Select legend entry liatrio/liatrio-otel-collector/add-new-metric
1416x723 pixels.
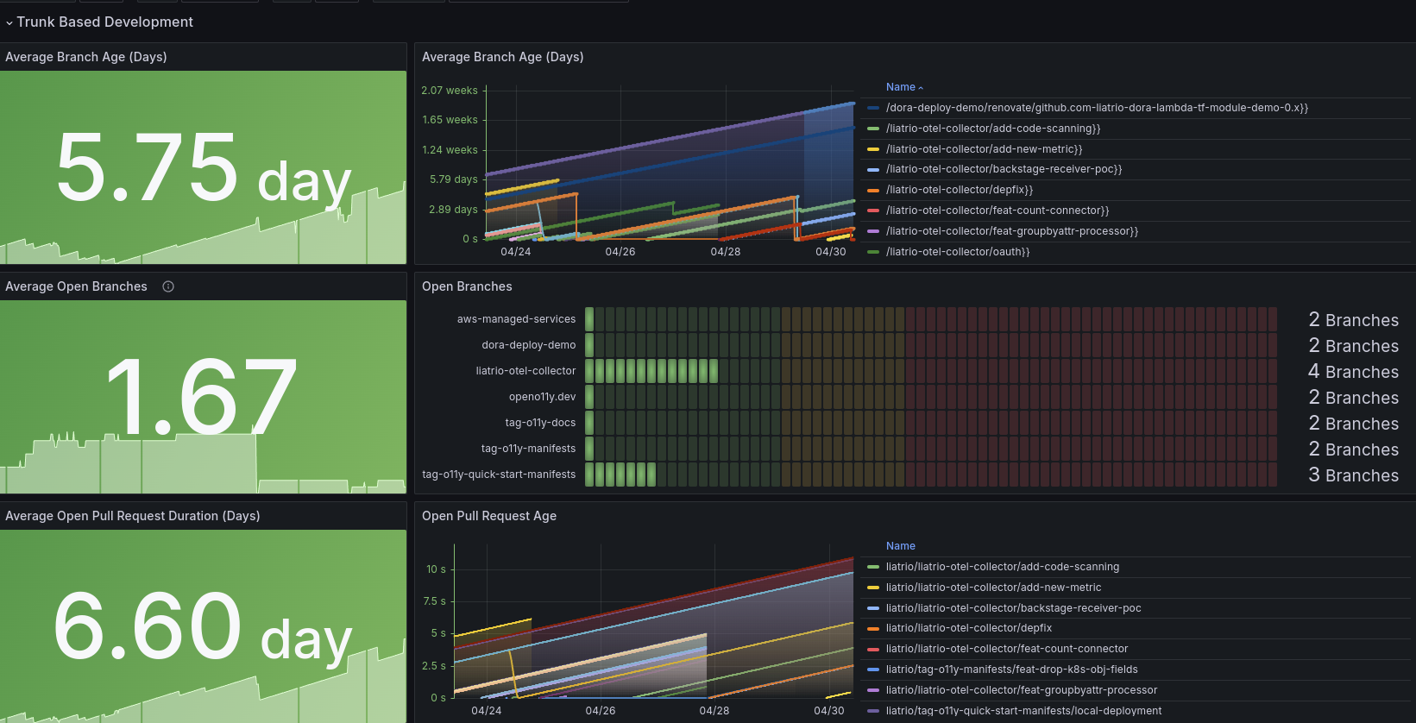point(994,588)
